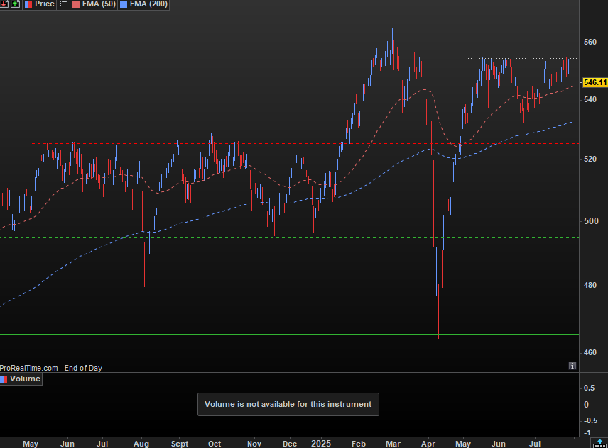
Task: Click the blue/red Price color swatch
Action: point(28,4)
